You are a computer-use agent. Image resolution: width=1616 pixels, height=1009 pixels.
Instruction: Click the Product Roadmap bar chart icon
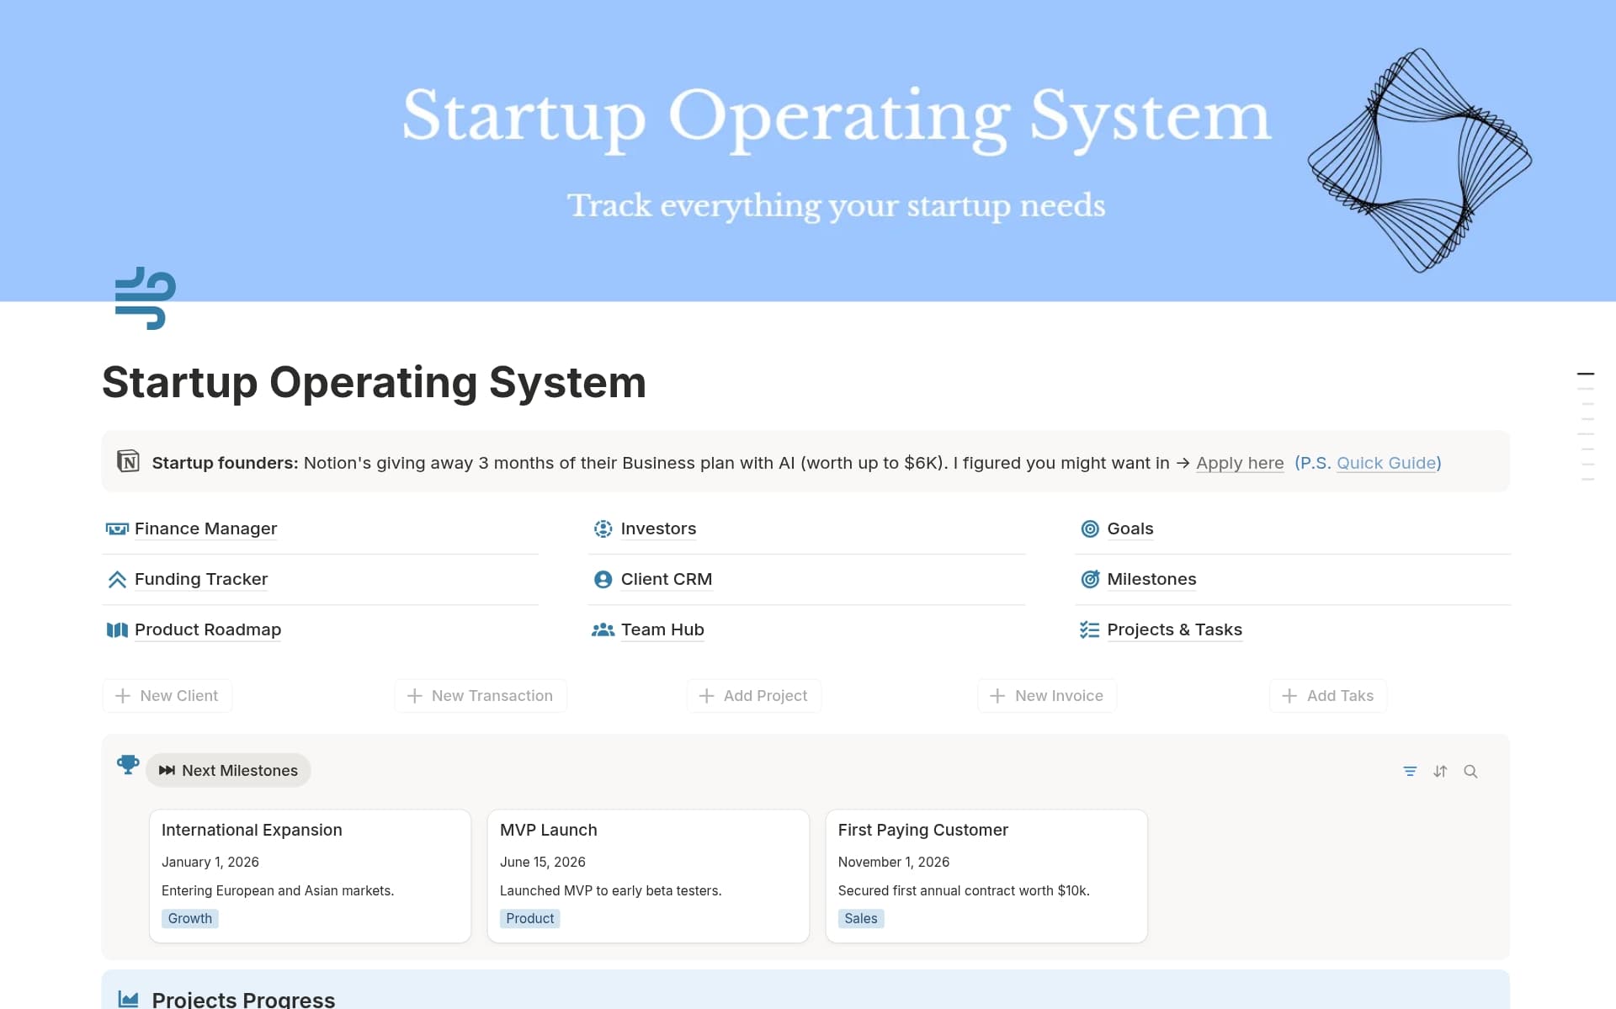pos(117,629)
